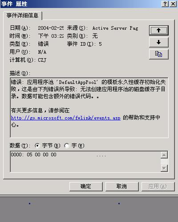Open the go.microsoft.com events.asp link
The width and height of the screenshot is (178, 222).
pos(66,118)
